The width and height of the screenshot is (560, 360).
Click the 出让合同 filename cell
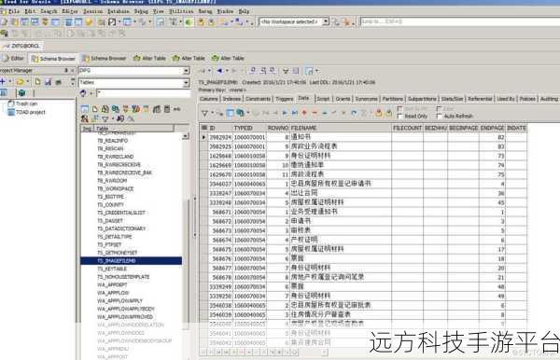coord(341,193)
